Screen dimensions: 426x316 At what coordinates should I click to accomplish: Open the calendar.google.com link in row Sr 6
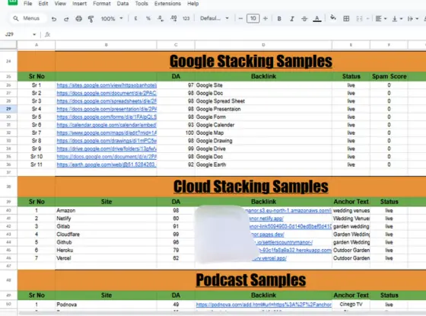click(106, 125)
